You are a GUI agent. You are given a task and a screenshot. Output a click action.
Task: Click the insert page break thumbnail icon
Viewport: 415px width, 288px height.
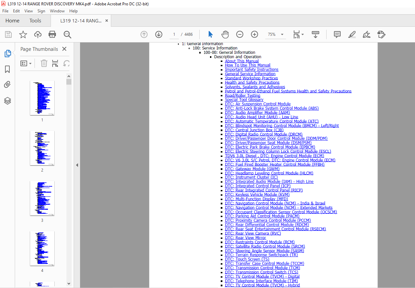click(x=55, y=63)
